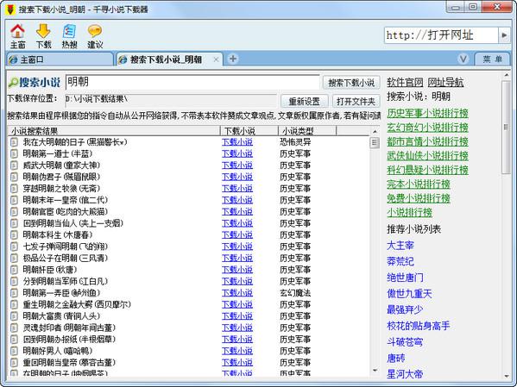Open the 主窗 home icon in toolbar
Viewport: 517px width, 387px height.
17,35
